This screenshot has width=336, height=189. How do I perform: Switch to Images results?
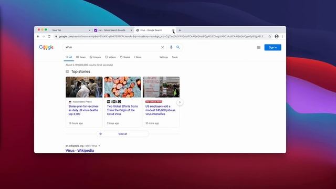[x=95, y=57]
